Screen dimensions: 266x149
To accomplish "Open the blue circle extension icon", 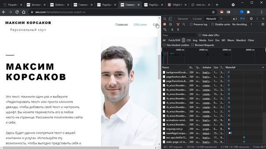I will pos(242,12).
